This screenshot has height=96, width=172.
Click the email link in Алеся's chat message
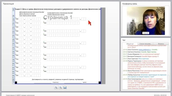click(x=145, y=50)
